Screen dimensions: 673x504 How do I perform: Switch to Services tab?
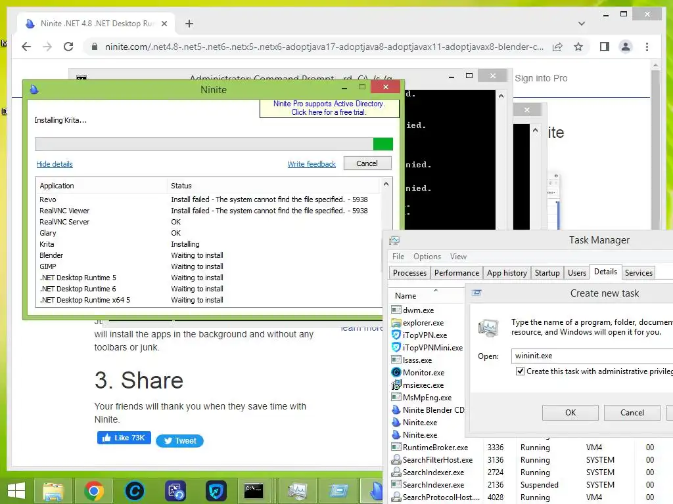click(638, 272)
